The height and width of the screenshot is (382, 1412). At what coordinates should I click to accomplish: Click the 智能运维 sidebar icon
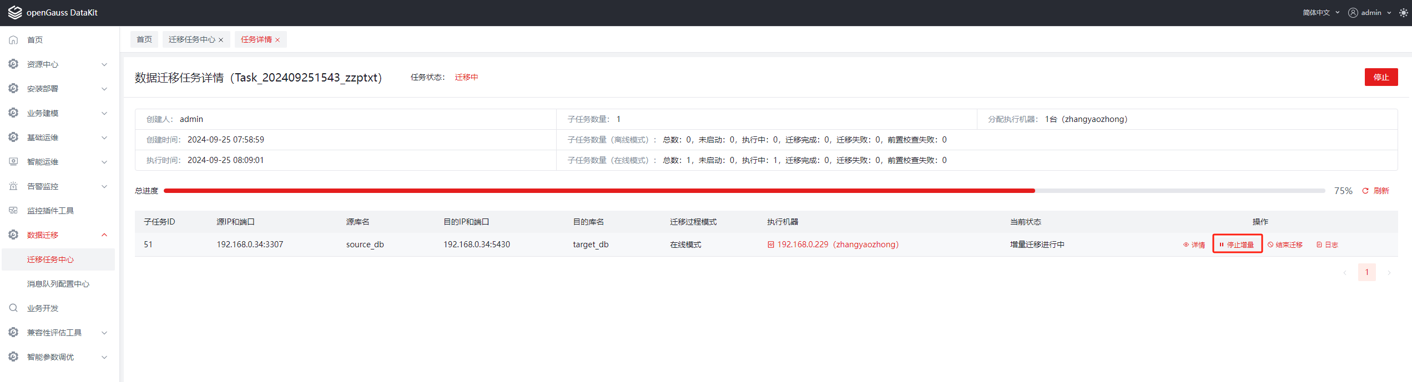tap(14, 162)
